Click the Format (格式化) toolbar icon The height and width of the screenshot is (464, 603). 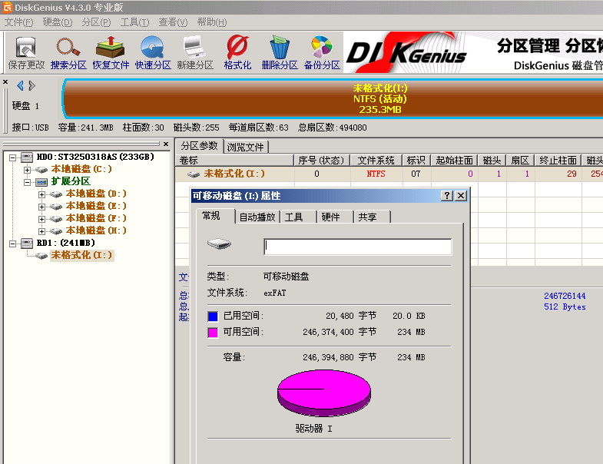coord(237,53)
